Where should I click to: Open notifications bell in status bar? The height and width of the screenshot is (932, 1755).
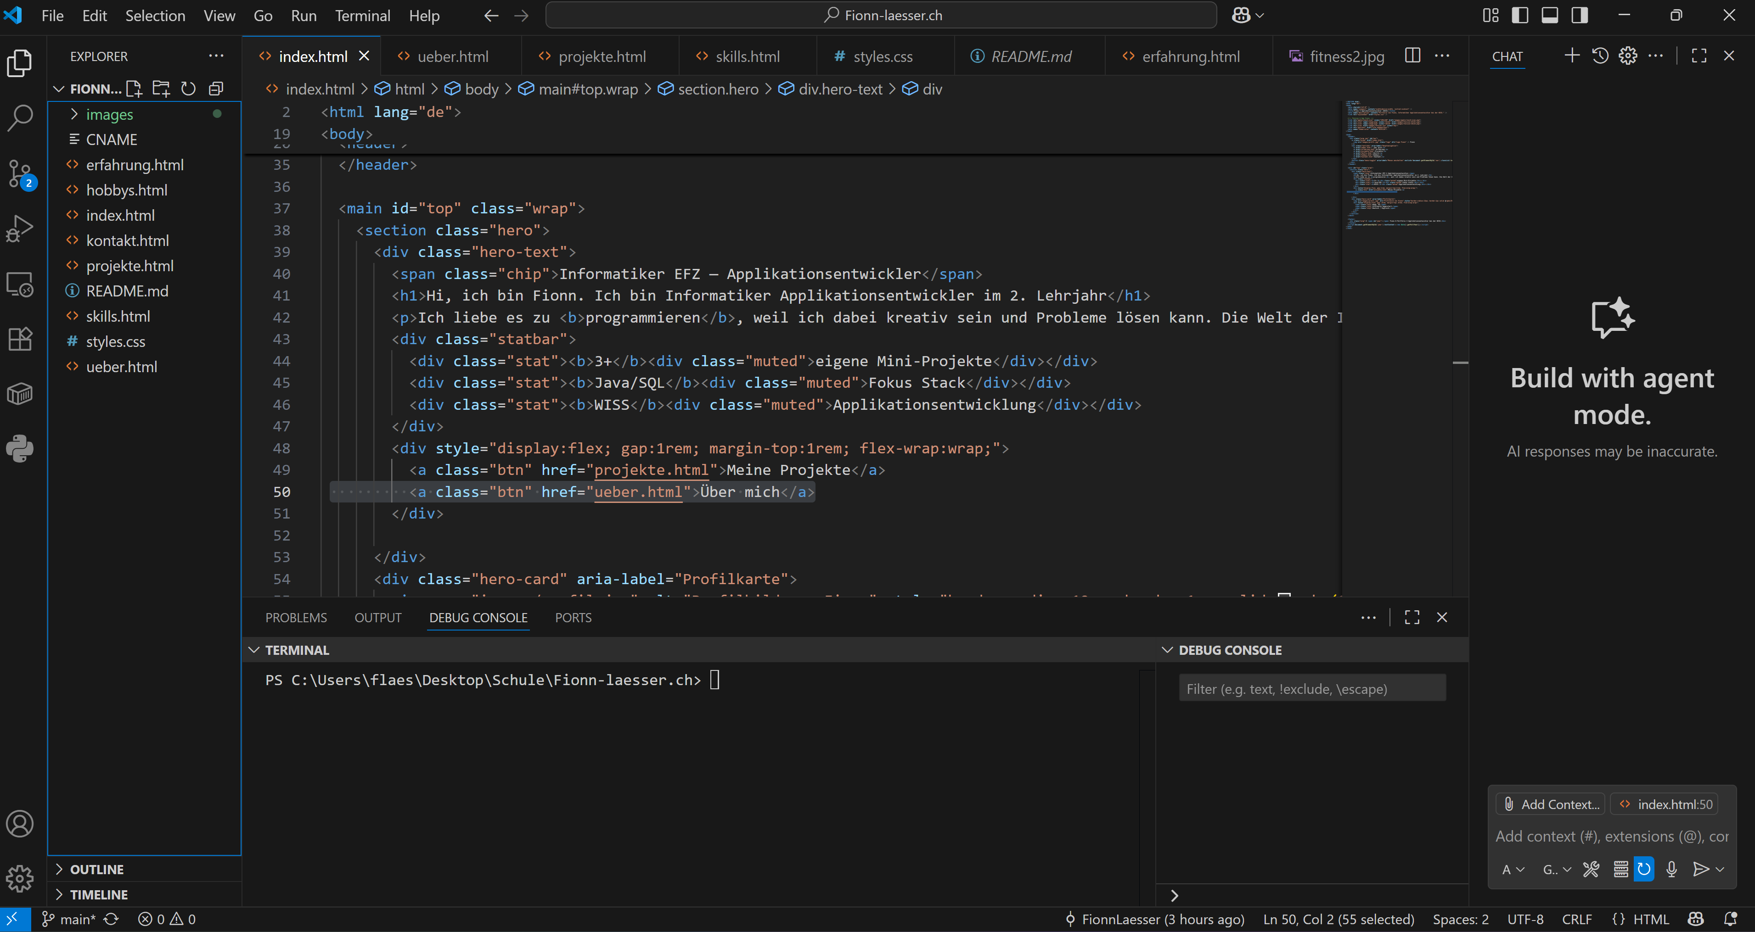pyautogui.click(x=1731, y=919)
